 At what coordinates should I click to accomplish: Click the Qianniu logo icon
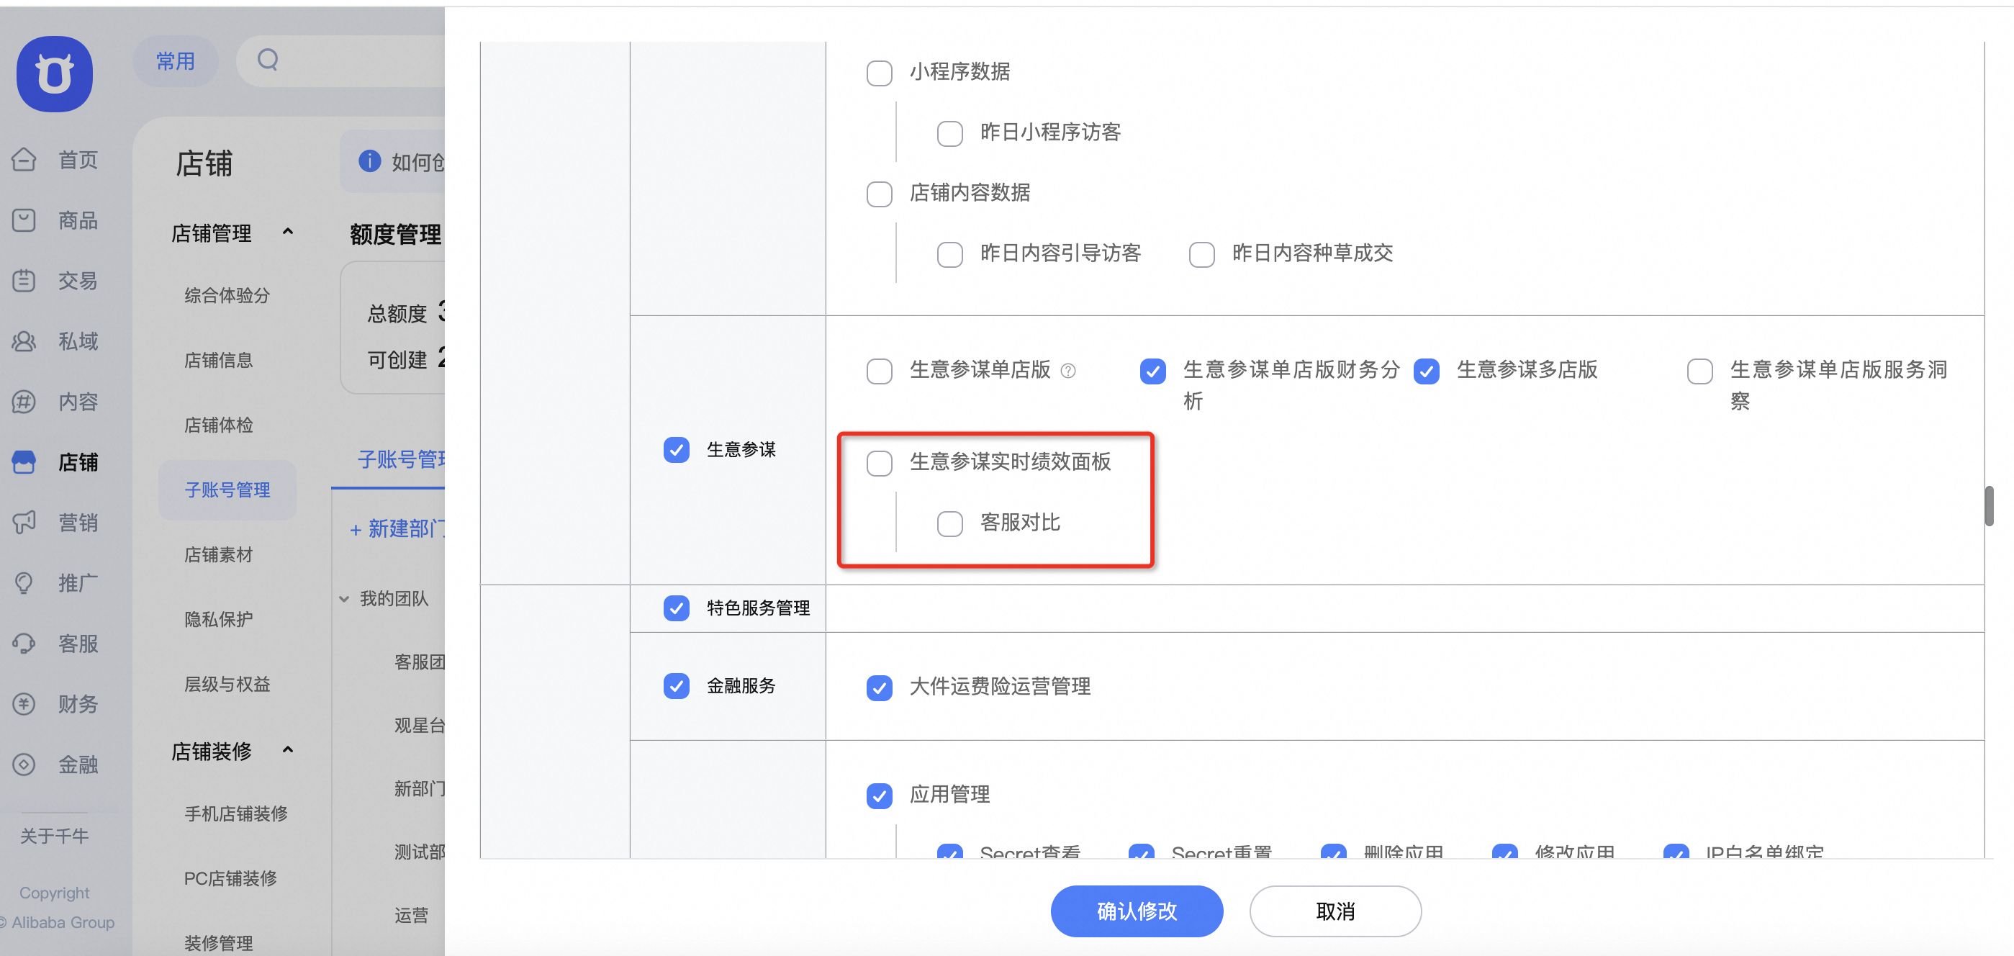point(54,73)
